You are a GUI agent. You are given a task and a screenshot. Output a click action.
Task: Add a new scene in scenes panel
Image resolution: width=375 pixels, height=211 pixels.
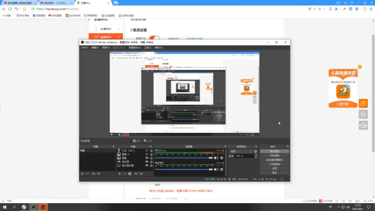coord(82,173)
